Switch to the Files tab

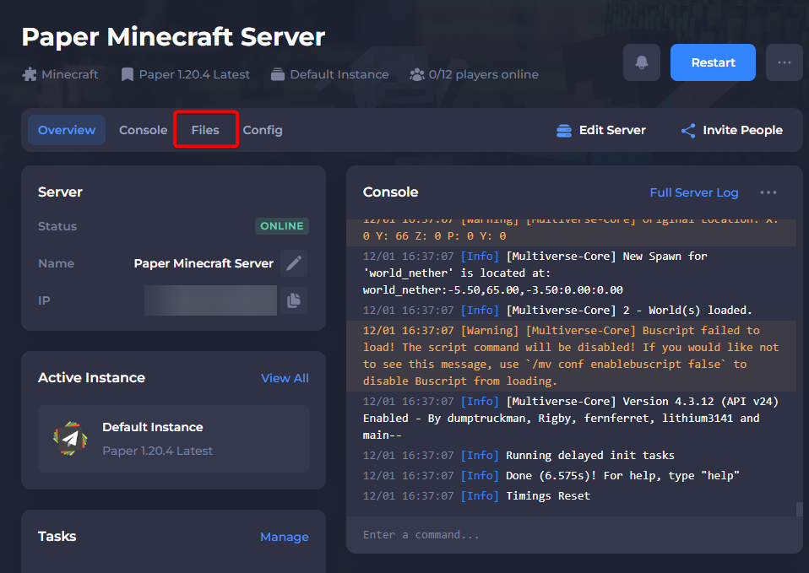205,130
